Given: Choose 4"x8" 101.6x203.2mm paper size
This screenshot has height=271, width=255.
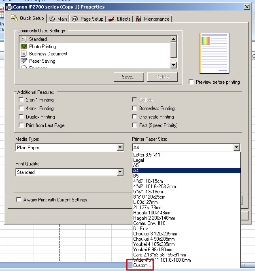Looking at the screenshot, I should (186, 186).
